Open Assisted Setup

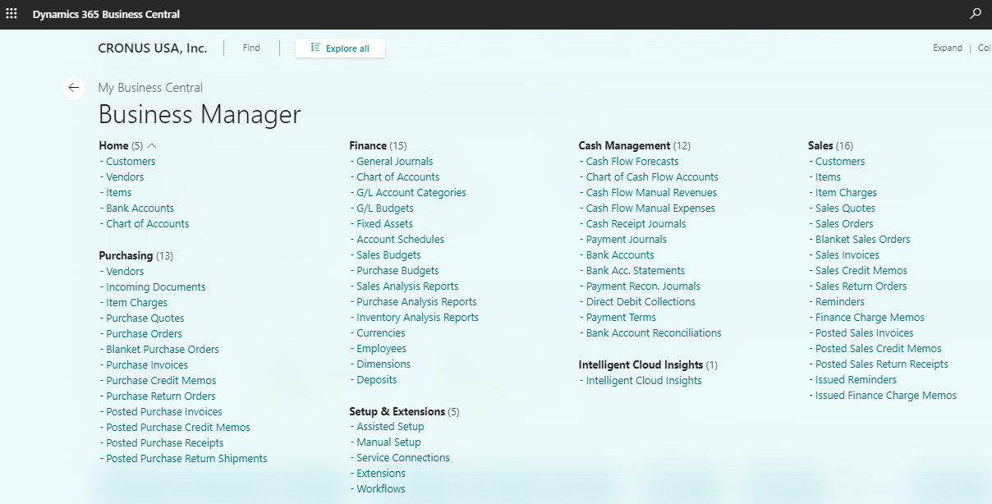[390, 427]
